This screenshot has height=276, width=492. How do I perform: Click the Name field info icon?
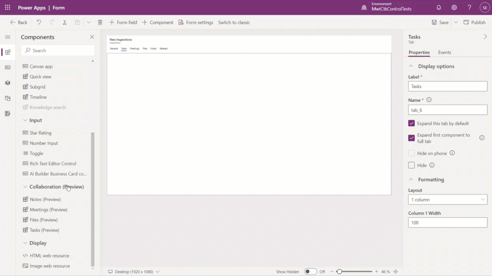click(429, 100)
